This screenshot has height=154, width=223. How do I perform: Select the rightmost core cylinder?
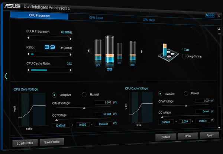(132, 52)
